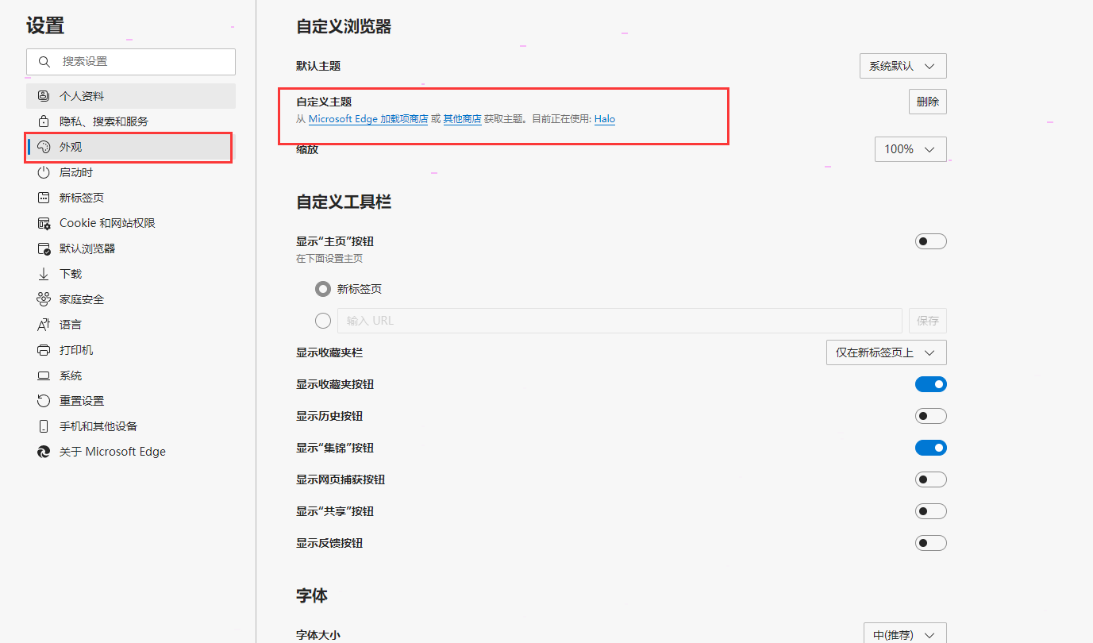Disable the 显示收藏夹按钮 toggle
The height and width of the screenshot is (643, 1093).
930,383
